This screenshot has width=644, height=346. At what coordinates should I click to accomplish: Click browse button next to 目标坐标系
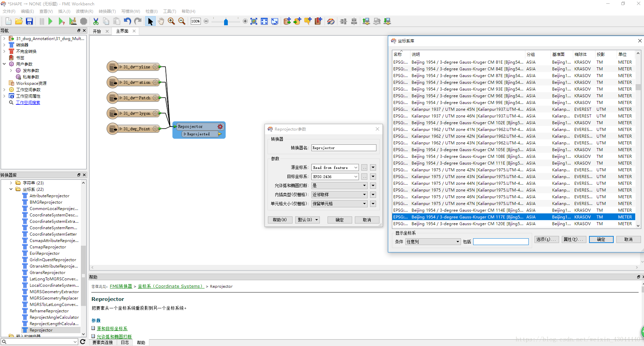tap(364, 177)
